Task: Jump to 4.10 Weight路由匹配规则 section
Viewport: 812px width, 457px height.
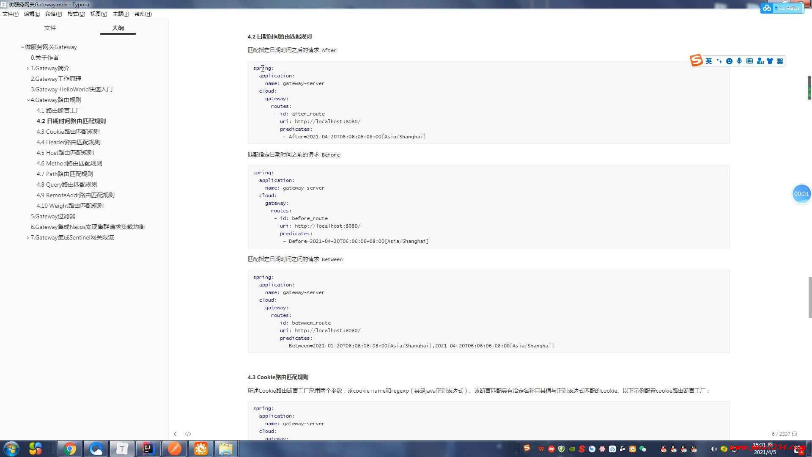Action: pyautogui.click(x=70, y=206)
